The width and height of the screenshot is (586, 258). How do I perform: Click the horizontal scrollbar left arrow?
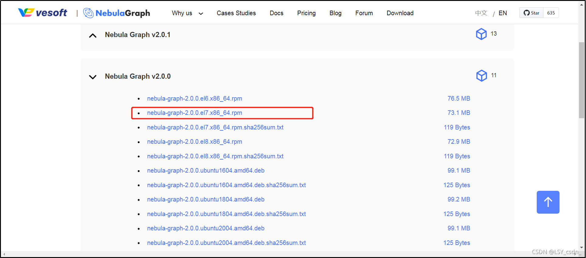(4, 254)
